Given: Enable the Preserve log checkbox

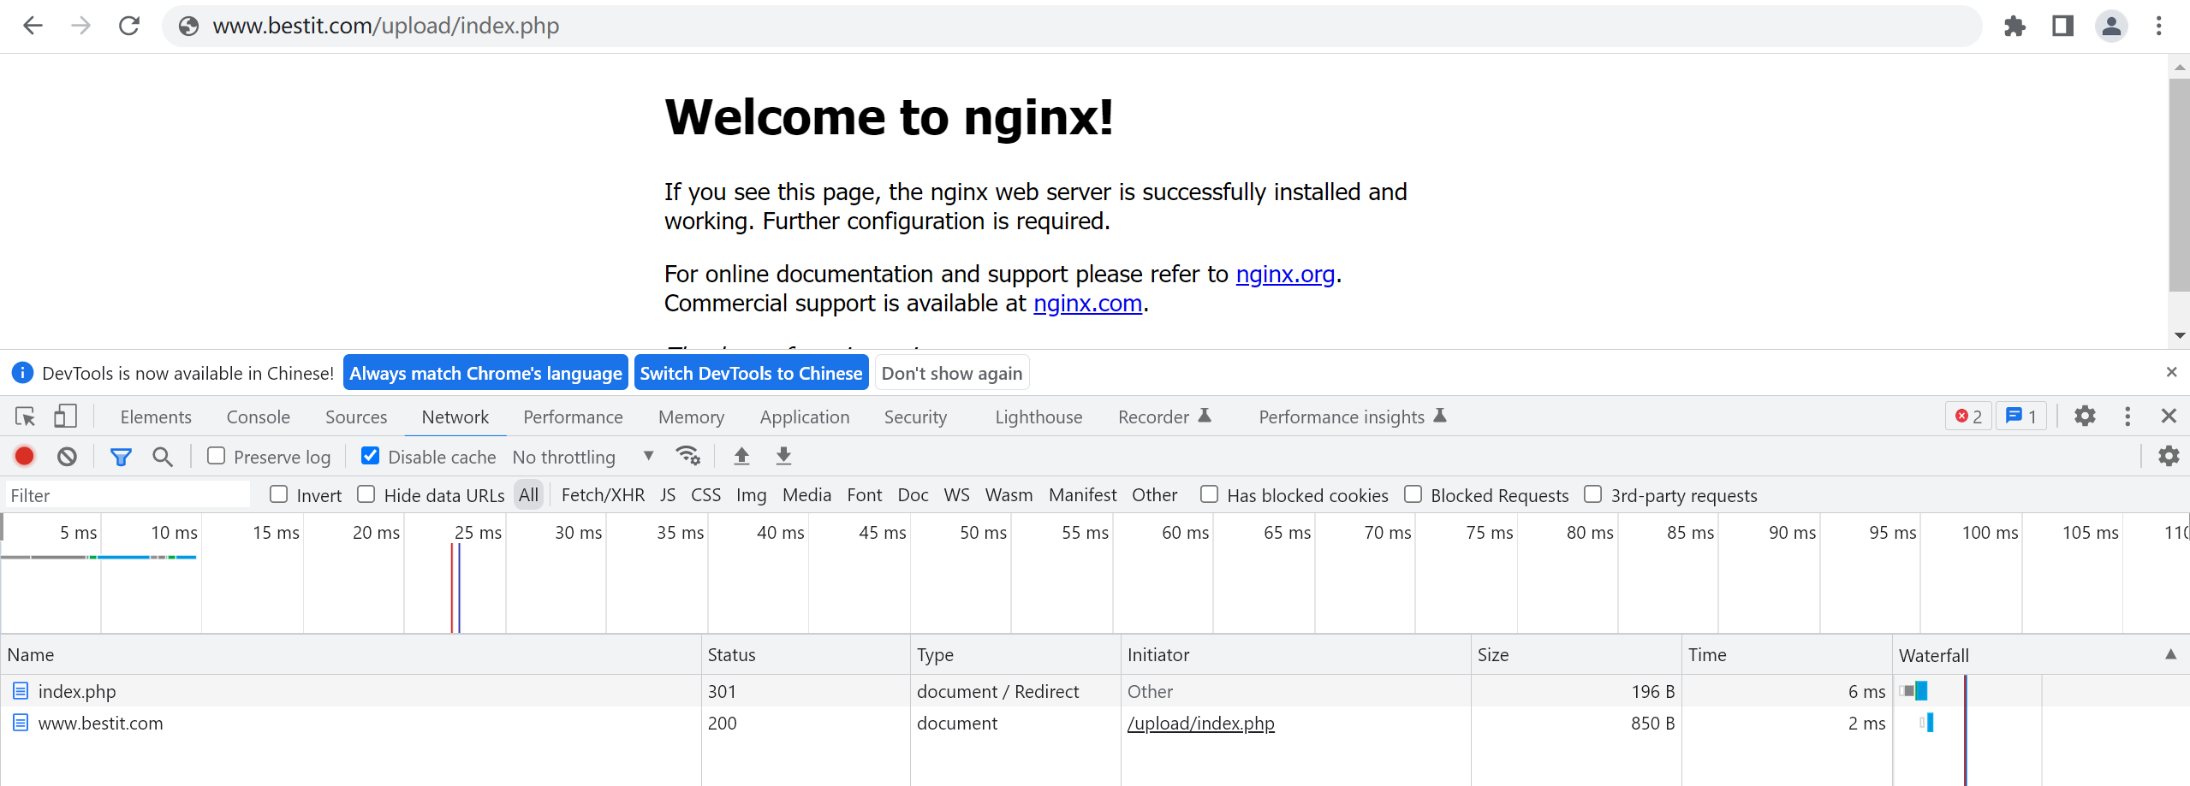Looking at the screenshot, I should coord(217,456).
